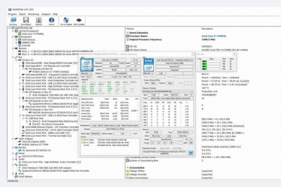Collapse the PCI Bus #0 node

[16, 60]
